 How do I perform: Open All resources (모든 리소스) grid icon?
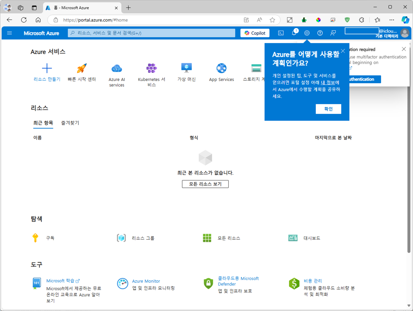(x=207, y=238)
